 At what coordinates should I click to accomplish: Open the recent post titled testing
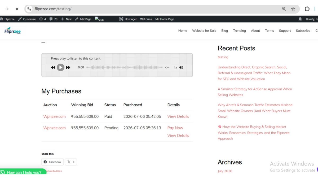pos(223,57)
